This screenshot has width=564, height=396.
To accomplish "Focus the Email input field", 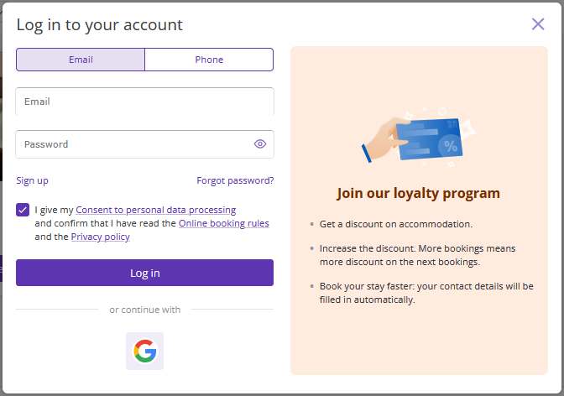I will click(144, 102).
